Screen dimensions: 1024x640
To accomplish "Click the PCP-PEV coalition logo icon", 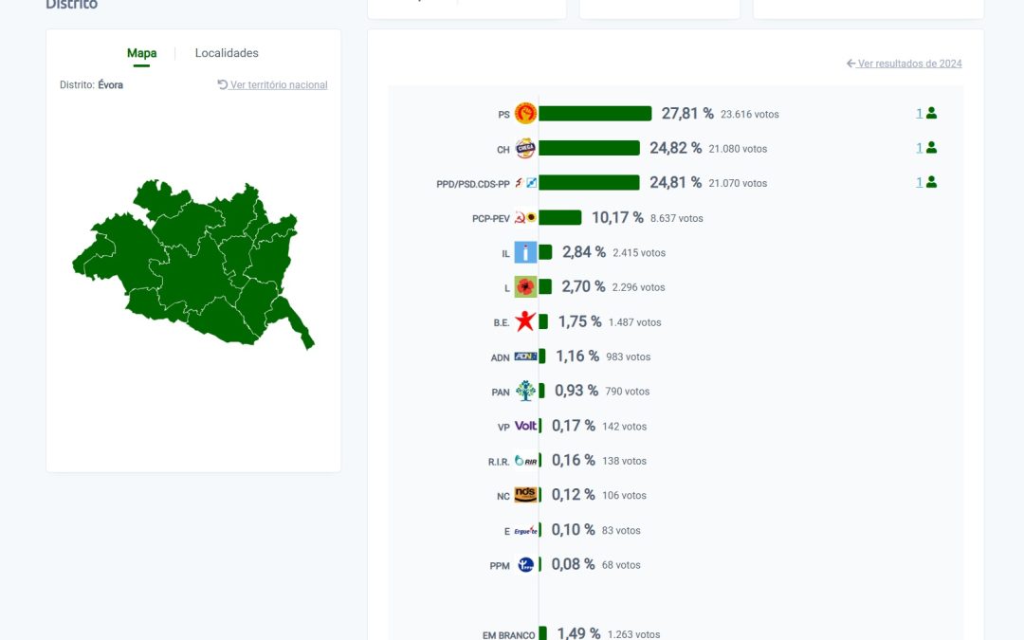I will [525, 218].
